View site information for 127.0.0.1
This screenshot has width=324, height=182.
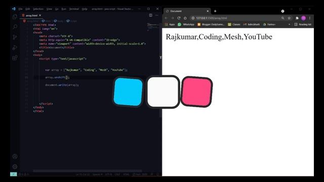coord(193,18)
